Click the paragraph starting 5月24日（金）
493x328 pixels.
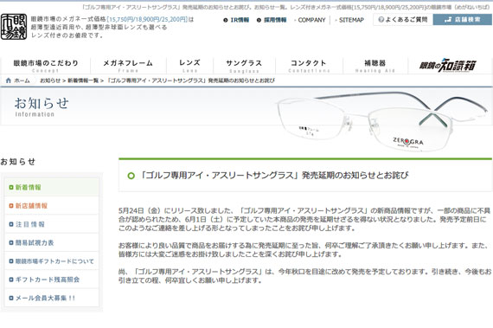click(x=304, y=219)
